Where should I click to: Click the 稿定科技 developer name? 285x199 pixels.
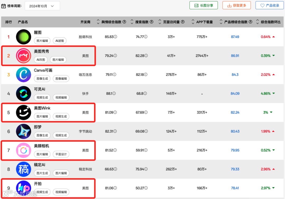tap(85, 169)
